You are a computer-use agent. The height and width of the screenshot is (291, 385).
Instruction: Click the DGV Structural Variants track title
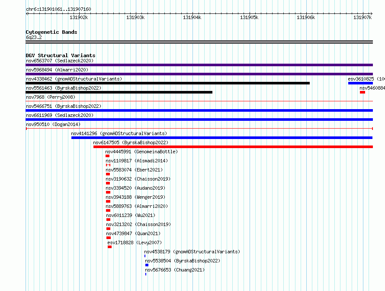pyautogui.click(x=61, y=55)
